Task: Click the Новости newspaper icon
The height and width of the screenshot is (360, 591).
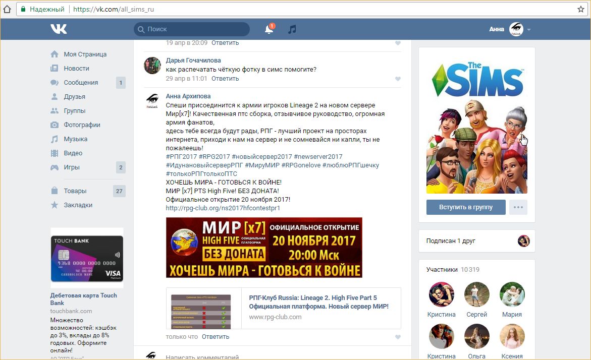Action: [55, 68]
